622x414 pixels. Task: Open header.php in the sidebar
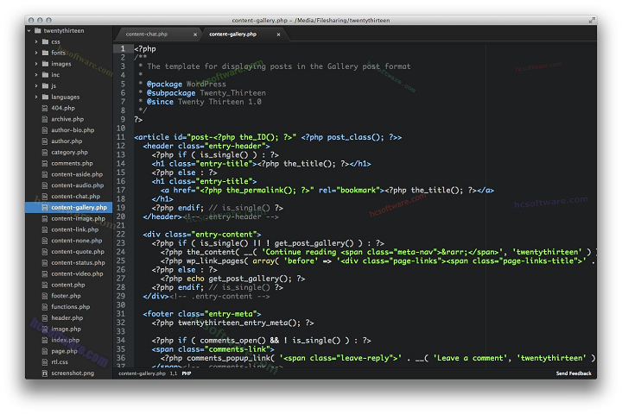point(67,317)
